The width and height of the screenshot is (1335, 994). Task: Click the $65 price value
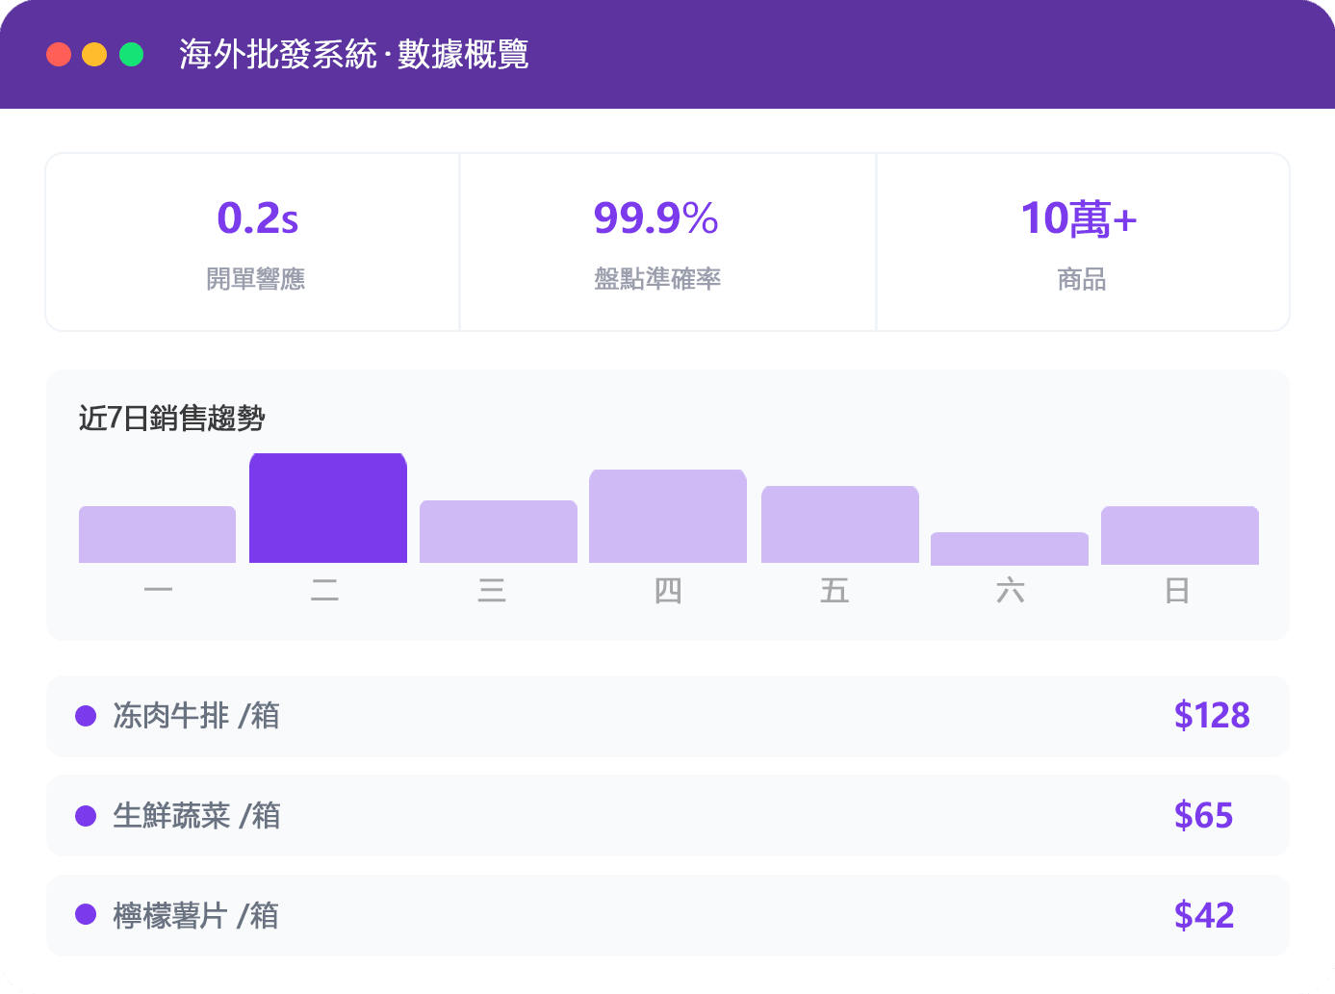tap(1203, 816)
